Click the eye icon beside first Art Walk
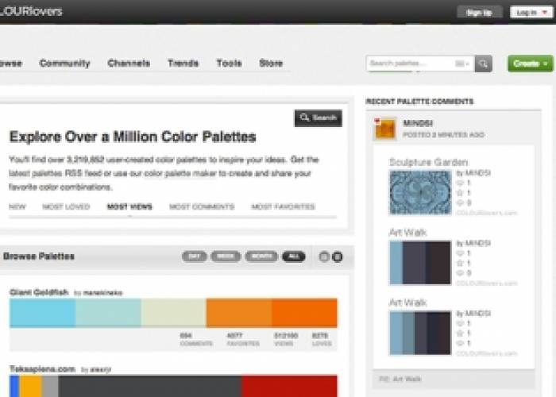The width and height of the screenshot is (556, 397). (460, 273)
